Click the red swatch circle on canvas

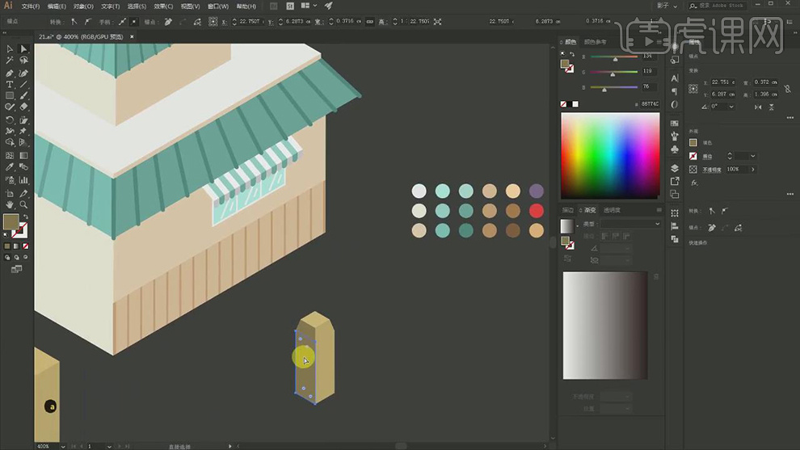[536, 211]
